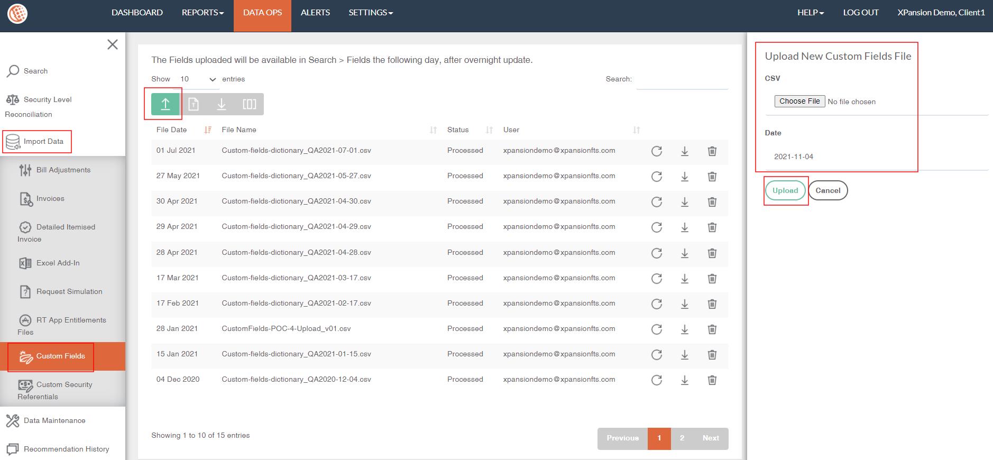The height and width of the screenshot is (460, 993).
Task: Click the columns view icon in toolbar
Action: pyautogui.click(x=249, y=105)
